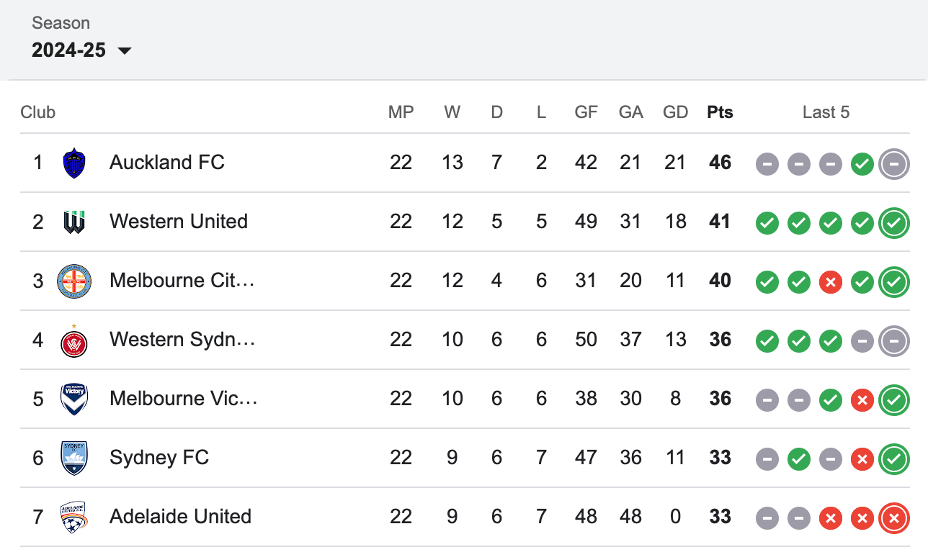Click Melbourne City's red loss icon
This screenshot has width=928, height=547.
point(830,282)
